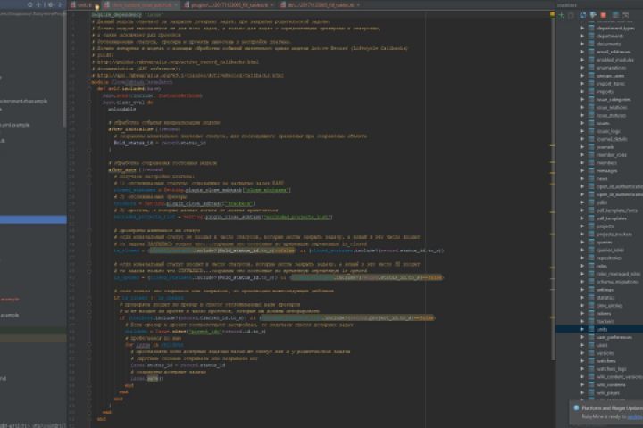Image resolution: width=643 pixels, height=428 pixels.
Task: Click the yellow inspection indicator atop editor scrollbar
Action: 553,14
